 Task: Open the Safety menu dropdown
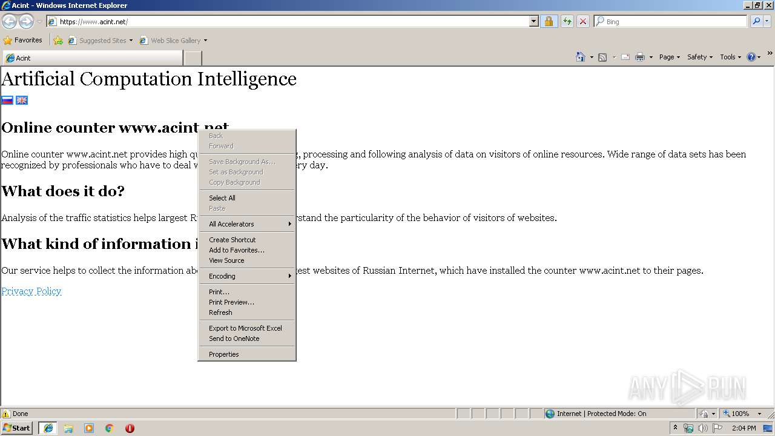pyautogui.click(x=700, y=57)
